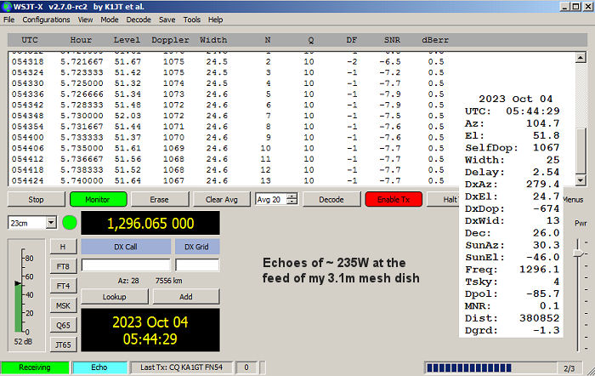Screen dimensions: 595x376
Task: Click the Clear Avg button
Action: [x=221, y=199]
